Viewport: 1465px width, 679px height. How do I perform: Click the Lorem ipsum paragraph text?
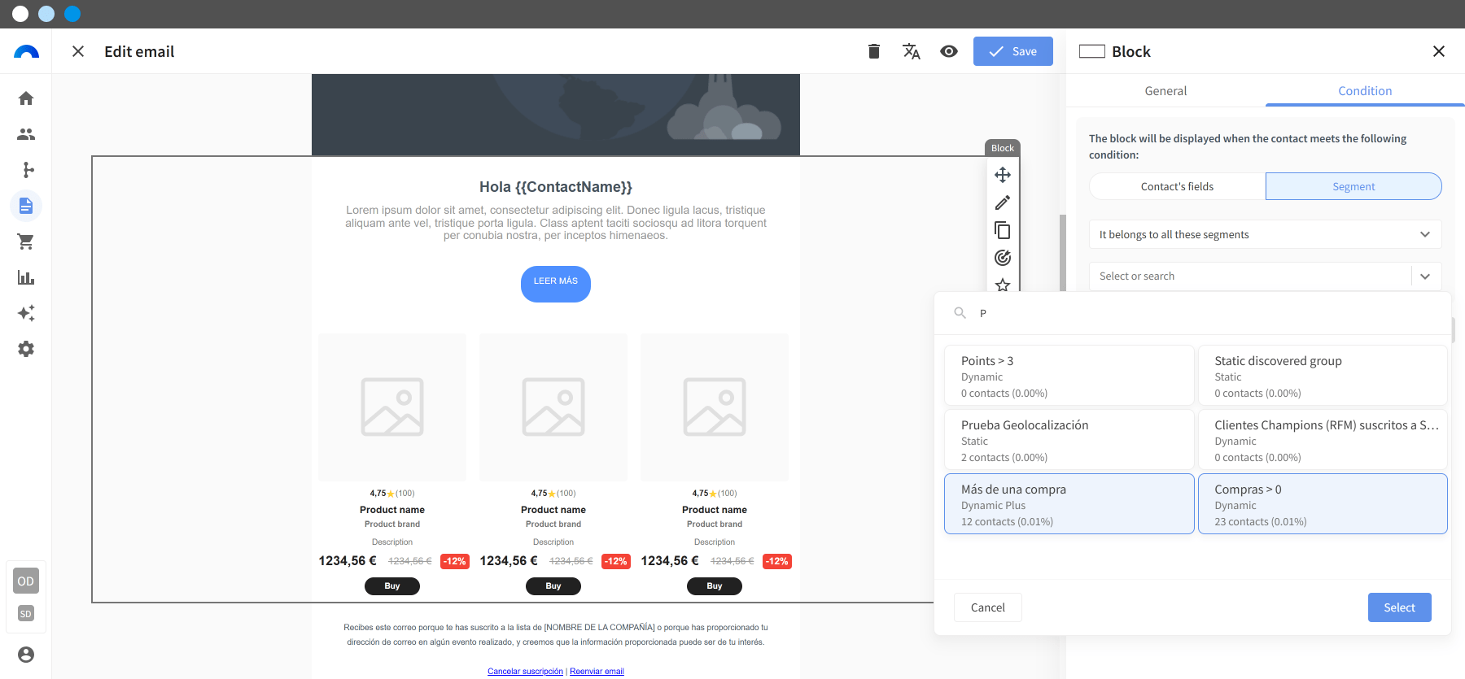[556, 223]
